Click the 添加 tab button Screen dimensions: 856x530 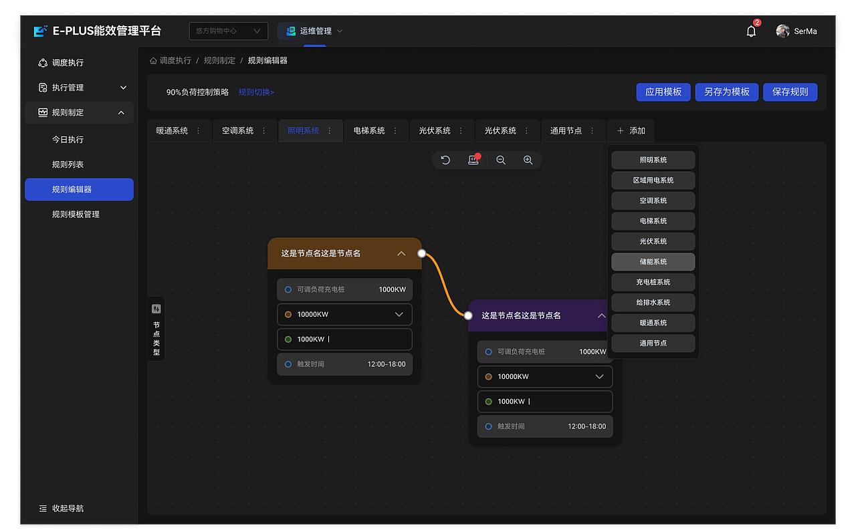[x=631, y=131]
